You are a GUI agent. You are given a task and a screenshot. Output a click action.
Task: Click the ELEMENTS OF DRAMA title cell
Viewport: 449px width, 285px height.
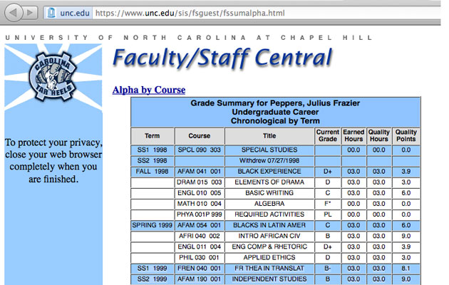269,182
